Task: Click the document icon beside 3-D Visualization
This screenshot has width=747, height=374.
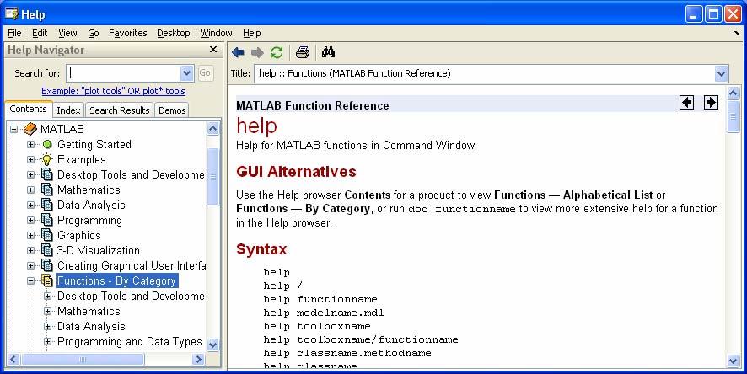Action: click(x=46, y=250)
